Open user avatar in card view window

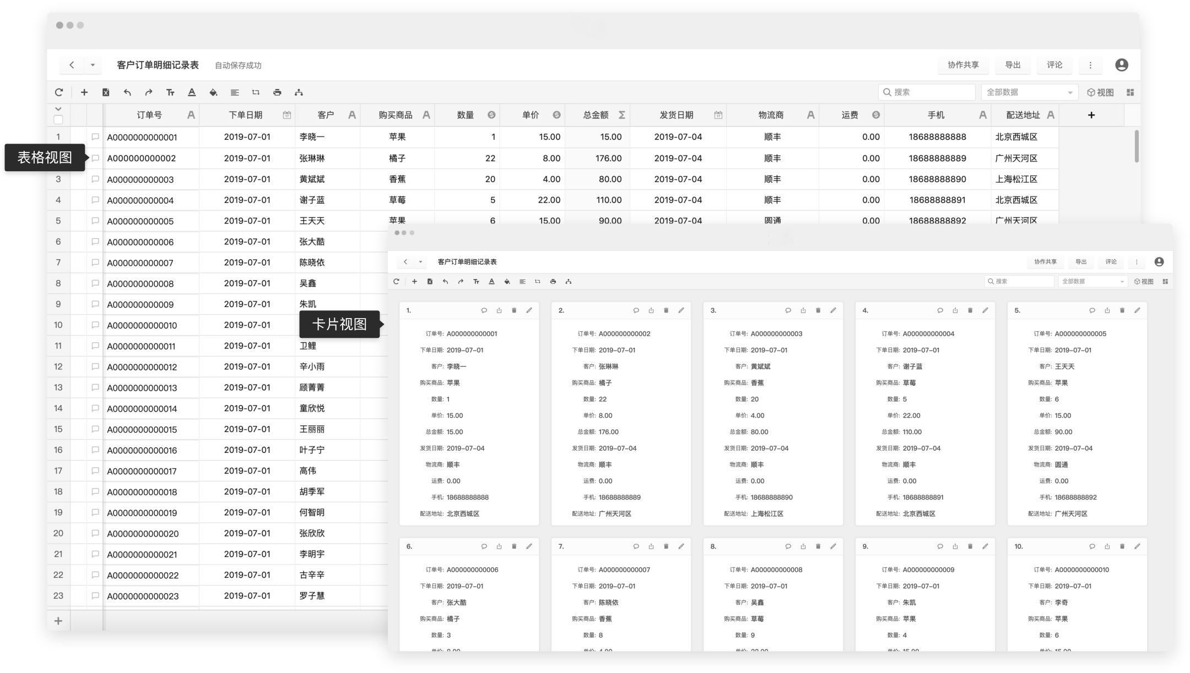[x=1159, y=262]
